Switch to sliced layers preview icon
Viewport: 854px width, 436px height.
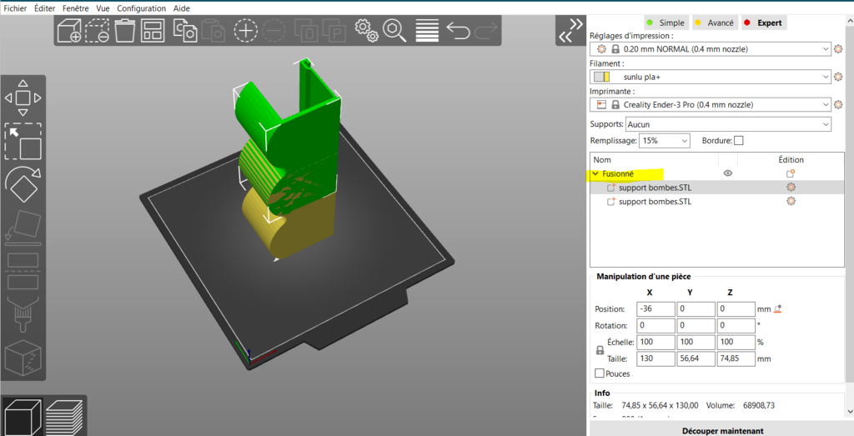tap(64, 417)
